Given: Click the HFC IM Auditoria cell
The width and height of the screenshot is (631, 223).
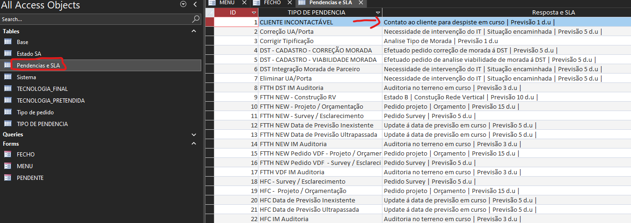Looking at the screenshot, I should (x=320, y=219).
